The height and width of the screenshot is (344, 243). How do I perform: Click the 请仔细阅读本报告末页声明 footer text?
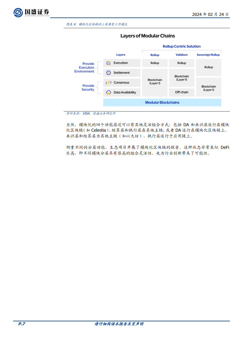[x=119, y=324]
